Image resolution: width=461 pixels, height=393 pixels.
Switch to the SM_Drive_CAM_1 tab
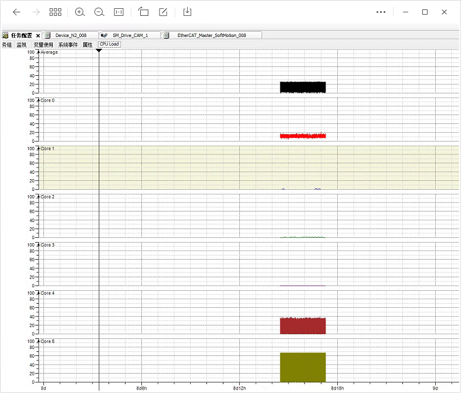130,35
